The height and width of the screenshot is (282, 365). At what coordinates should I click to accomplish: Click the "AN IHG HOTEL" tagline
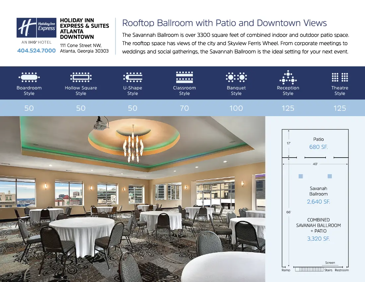(x=36, y=42)
